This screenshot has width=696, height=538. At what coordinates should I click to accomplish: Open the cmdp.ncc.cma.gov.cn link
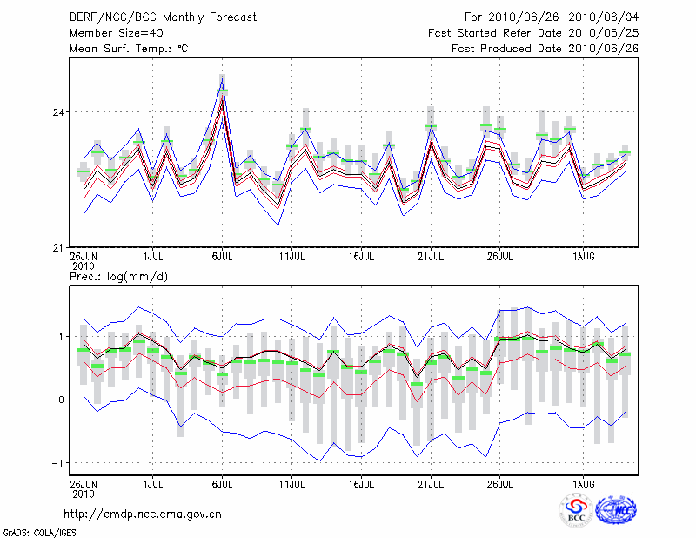pos(143,514)
